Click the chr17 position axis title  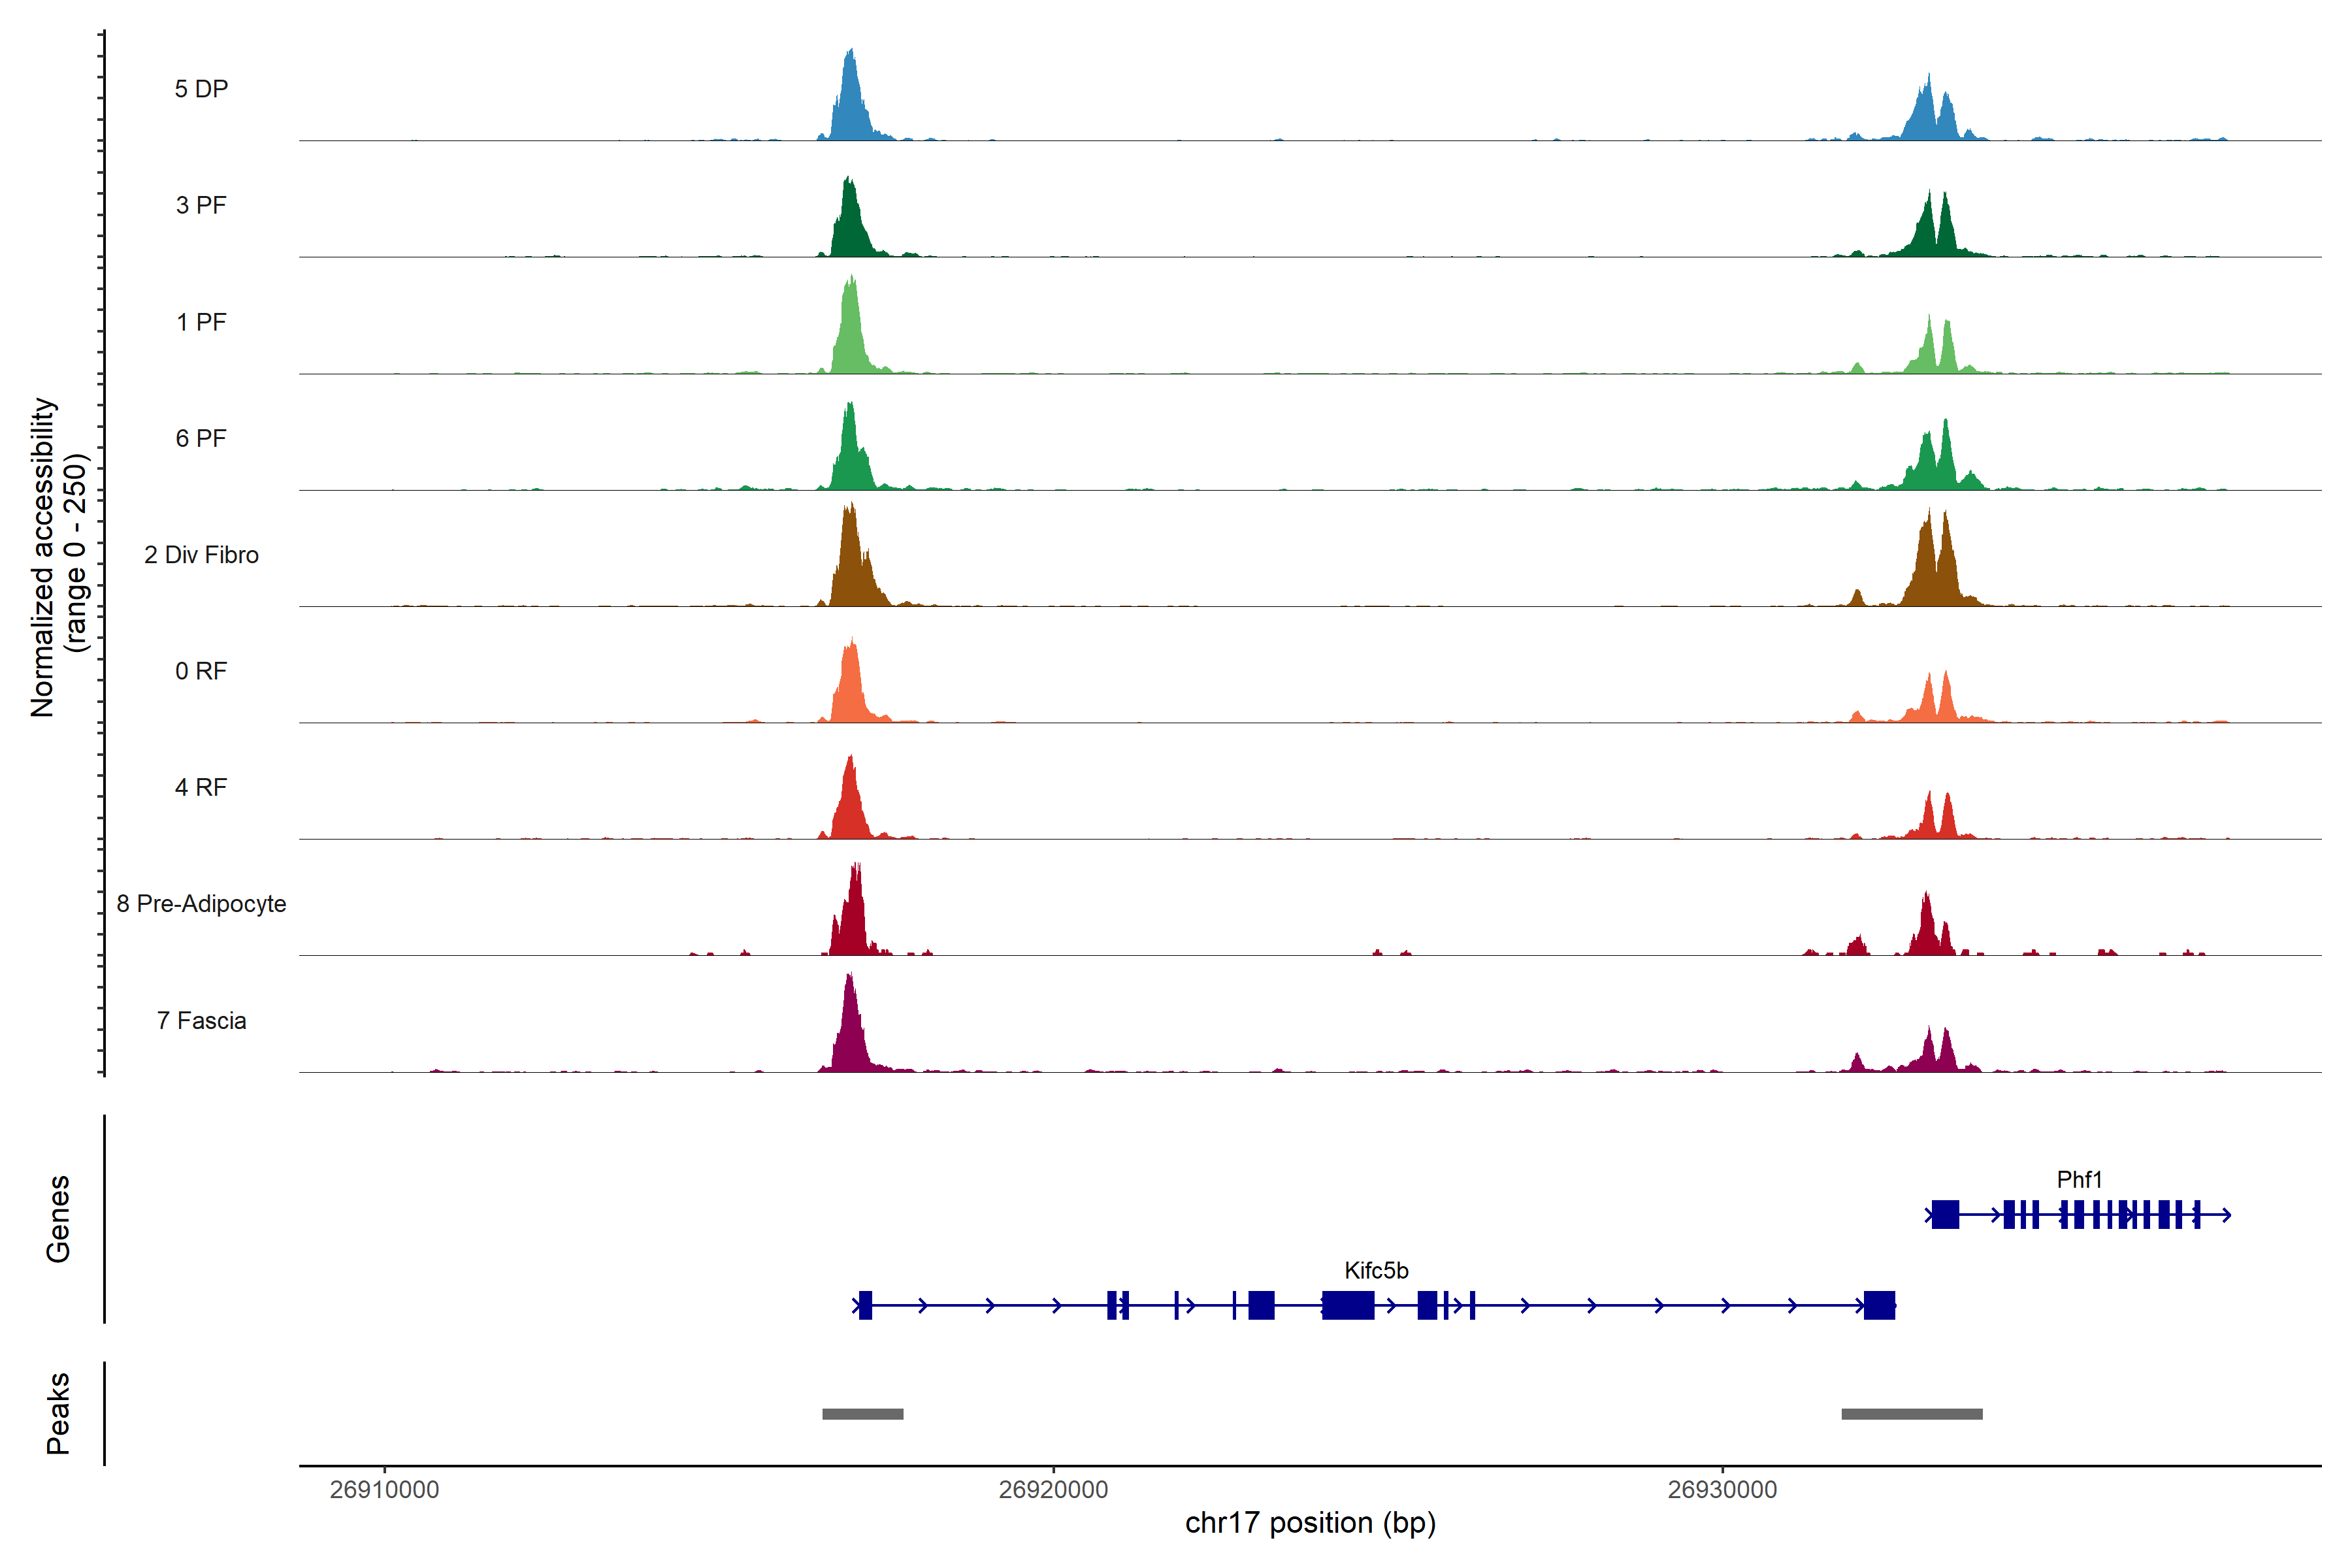[1310, 1523]
